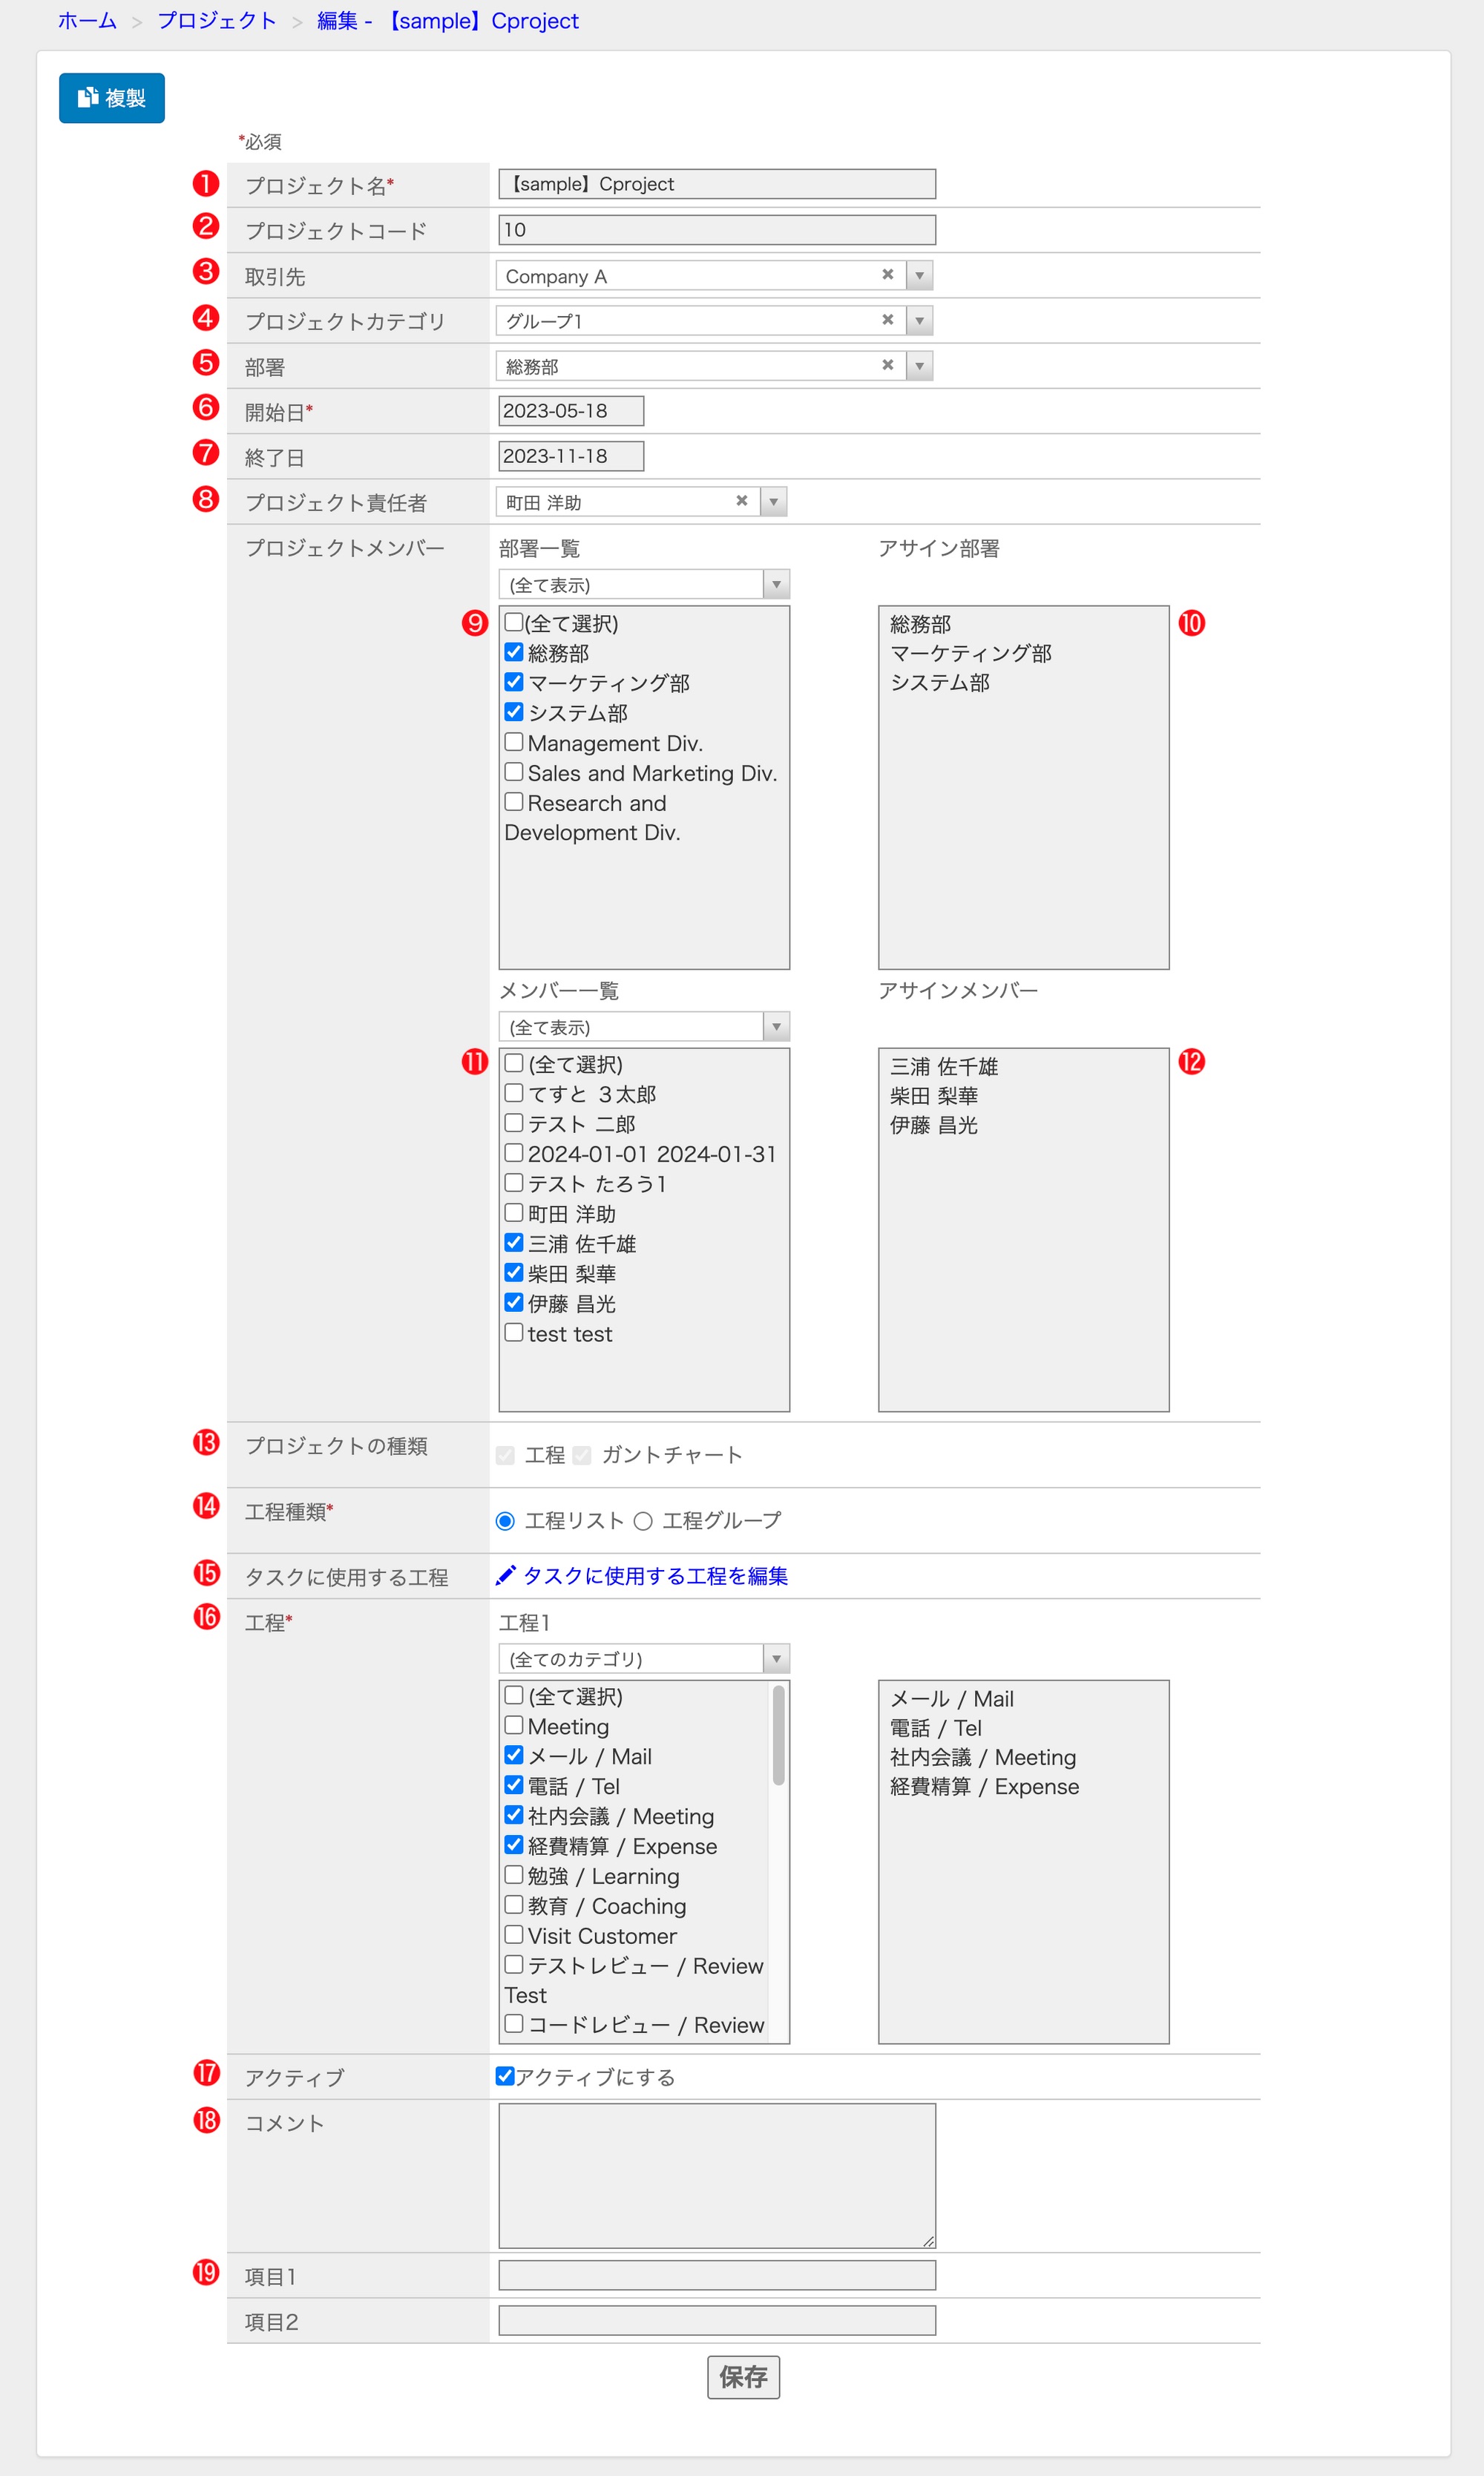Expand the メンバー一覧 filter dropdown

[776, 1027]
